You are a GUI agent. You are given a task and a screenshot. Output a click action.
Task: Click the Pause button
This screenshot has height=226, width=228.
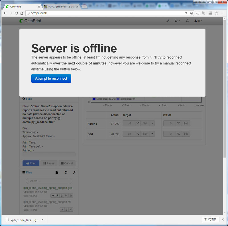pos(49,163)
